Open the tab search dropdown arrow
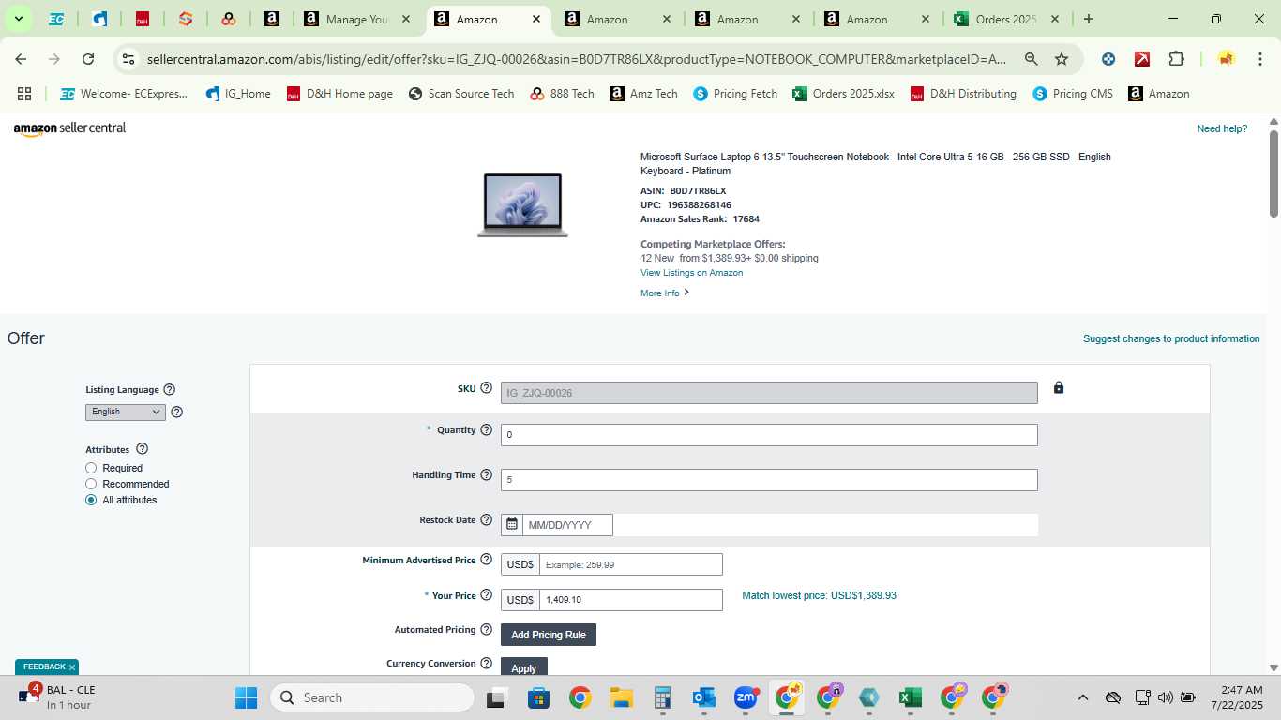The width and height of the screenshot is (1281, 720). point(18,19)
